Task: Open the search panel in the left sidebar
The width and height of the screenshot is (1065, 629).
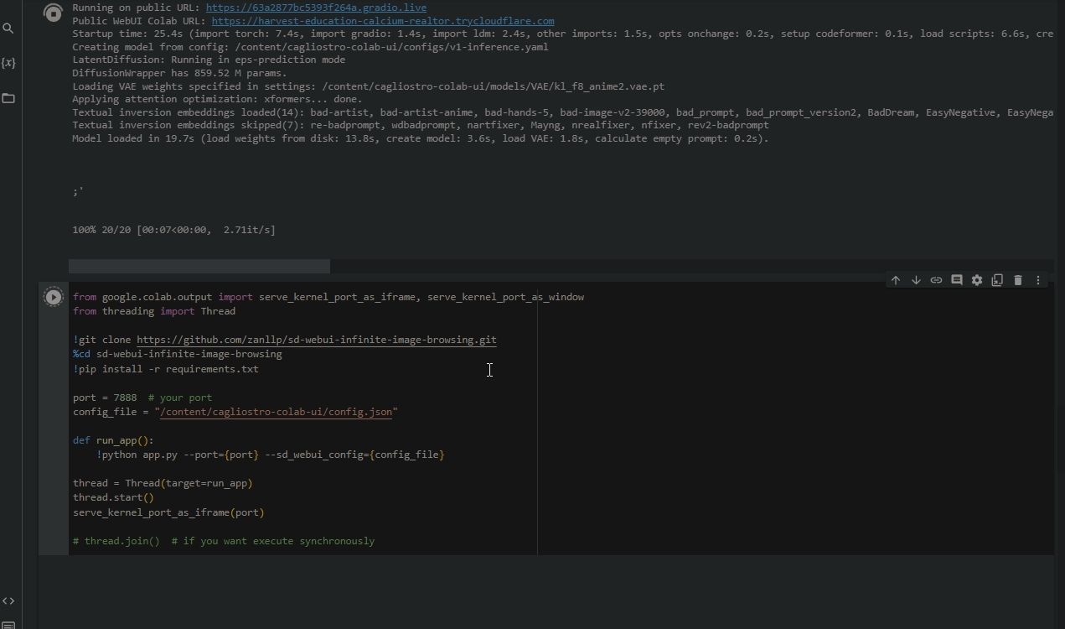Action: click(x=9, y=28)
